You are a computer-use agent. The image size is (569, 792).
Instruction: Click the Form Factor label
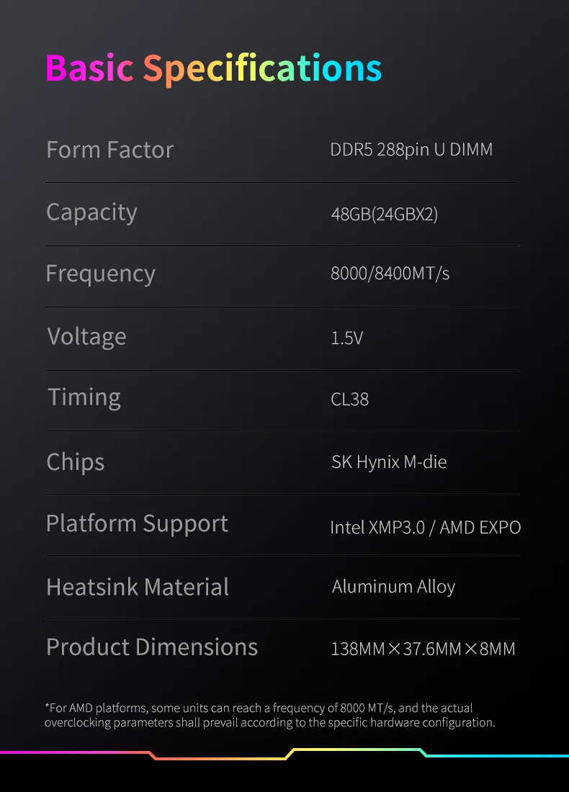point(109,150)
